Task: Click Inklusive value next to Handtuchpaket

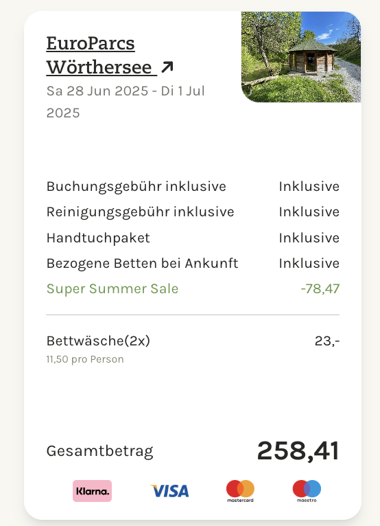Action: [309, 238]
